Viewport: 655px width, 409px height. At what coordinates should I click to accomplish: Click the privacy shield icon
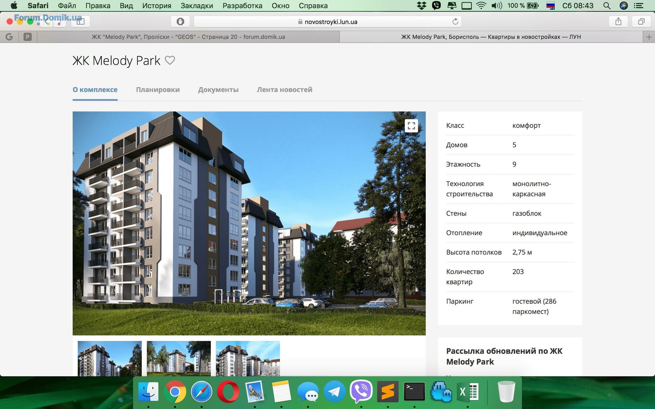(180, 21)
